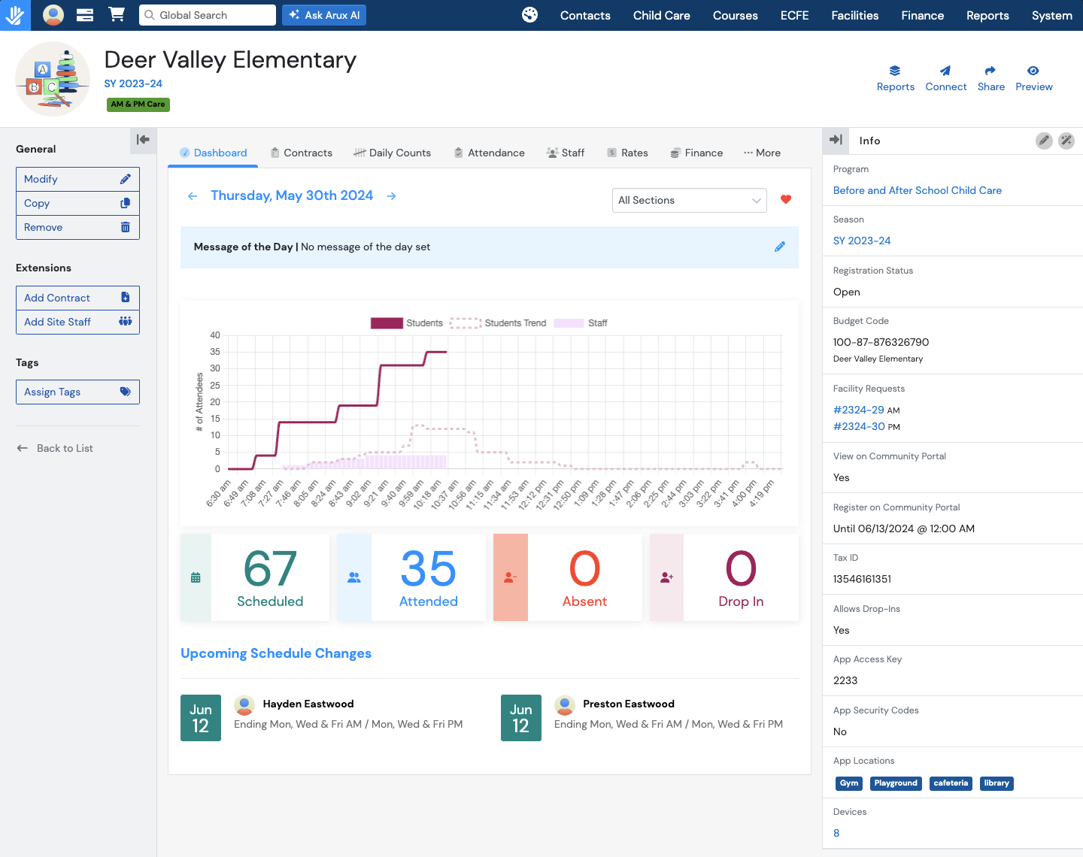1083x857 pixels.
Task: Open the shopping cart icon
Action: (117, 15)
